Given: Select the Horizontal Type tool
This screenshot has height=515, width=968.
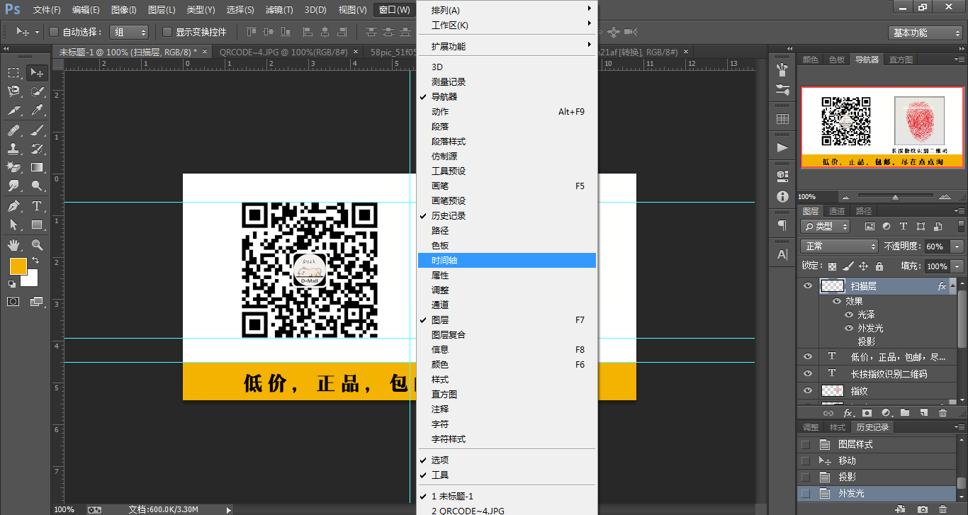Looking at the screenshot, I should (x=37, y=206).
